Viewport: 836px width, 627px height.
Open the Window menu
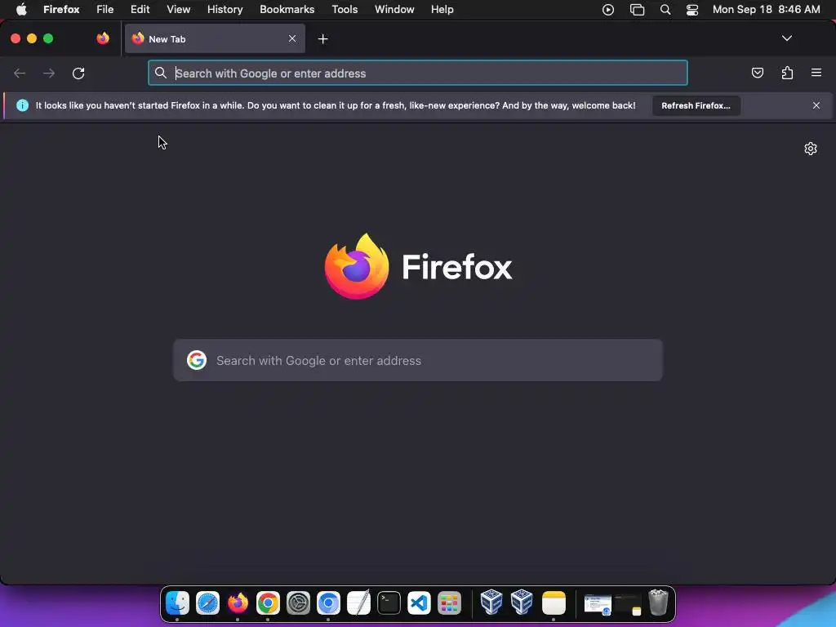click(394, 10)
